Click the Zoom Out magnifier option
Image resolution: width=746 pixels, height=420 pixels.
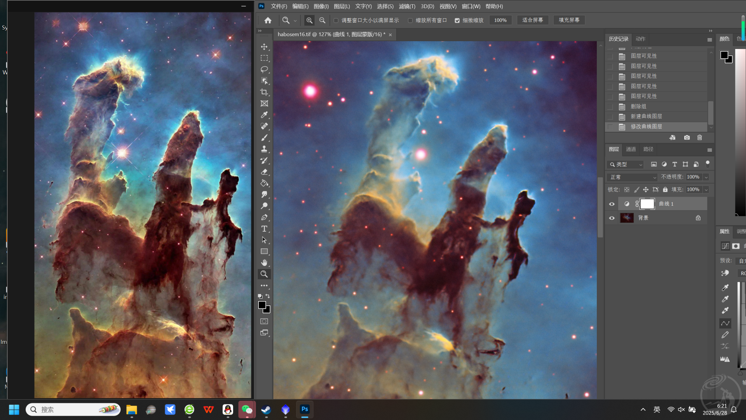[x=322, y=20]
